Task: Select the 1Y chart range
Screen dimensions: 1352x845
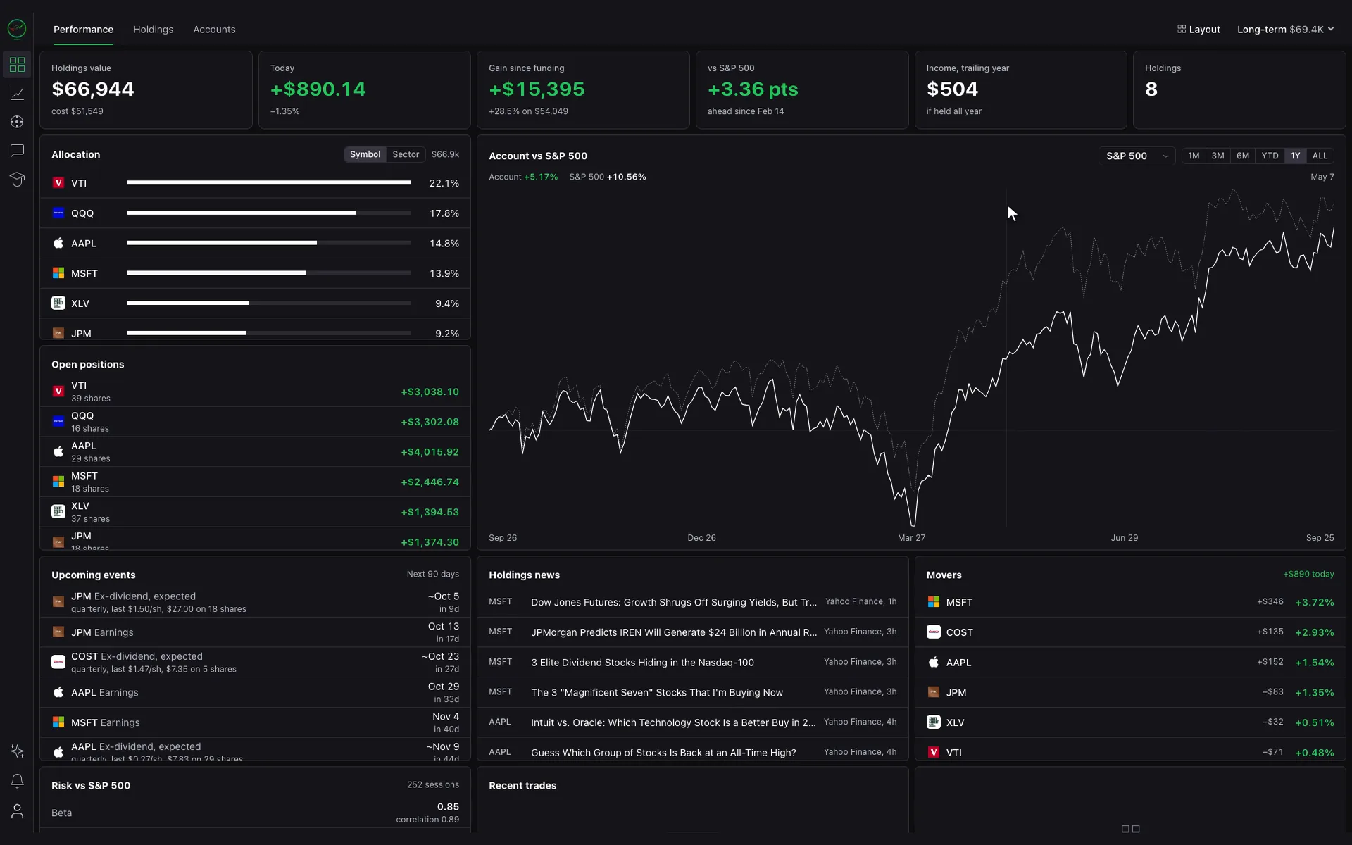Action: [1295, 156]
